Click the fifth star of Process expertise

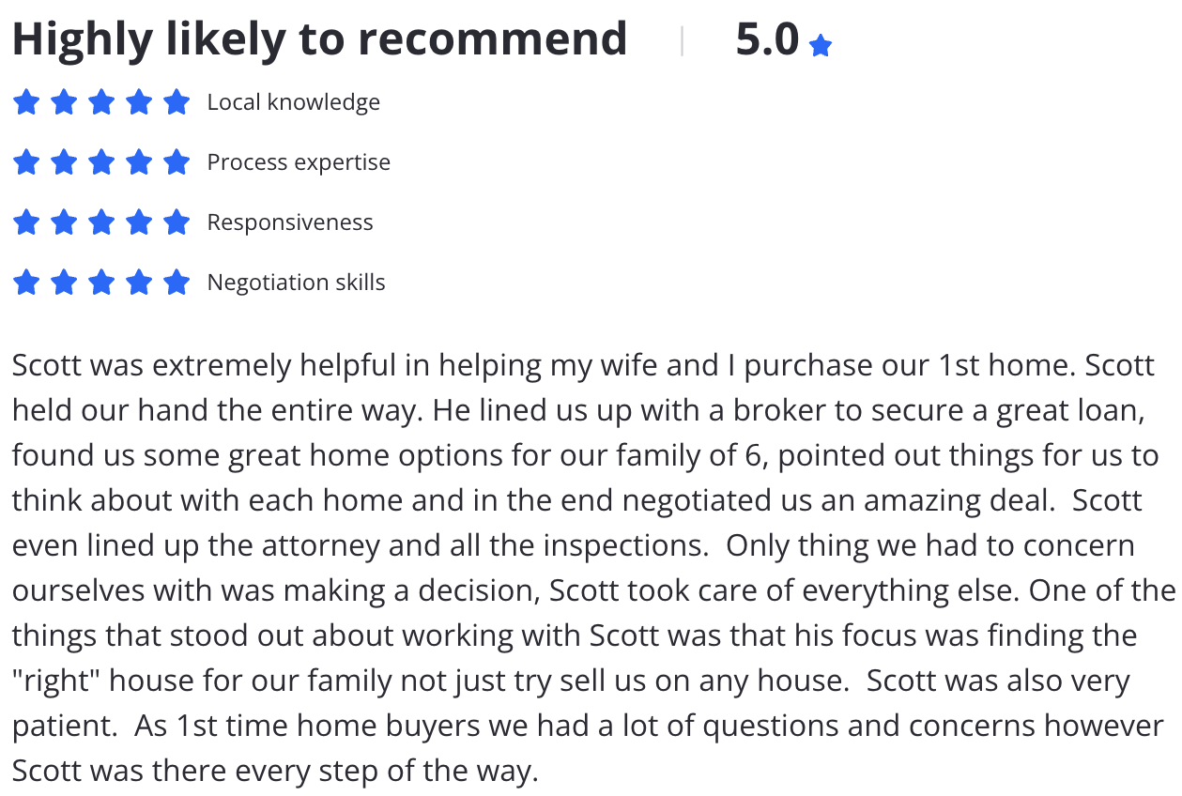[x=177, y=161]
